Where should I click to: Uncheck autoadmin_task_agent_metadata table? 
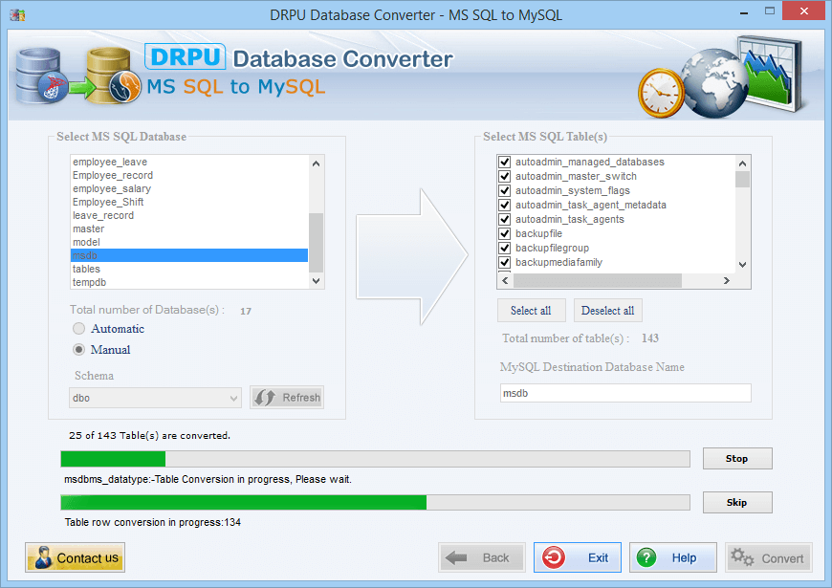[x=505, y=205]
